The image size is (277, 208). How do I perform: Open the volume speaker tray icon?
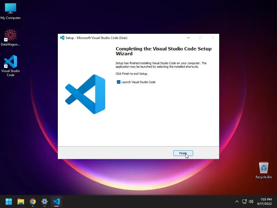pyautogui.click(x=251, y=201)
